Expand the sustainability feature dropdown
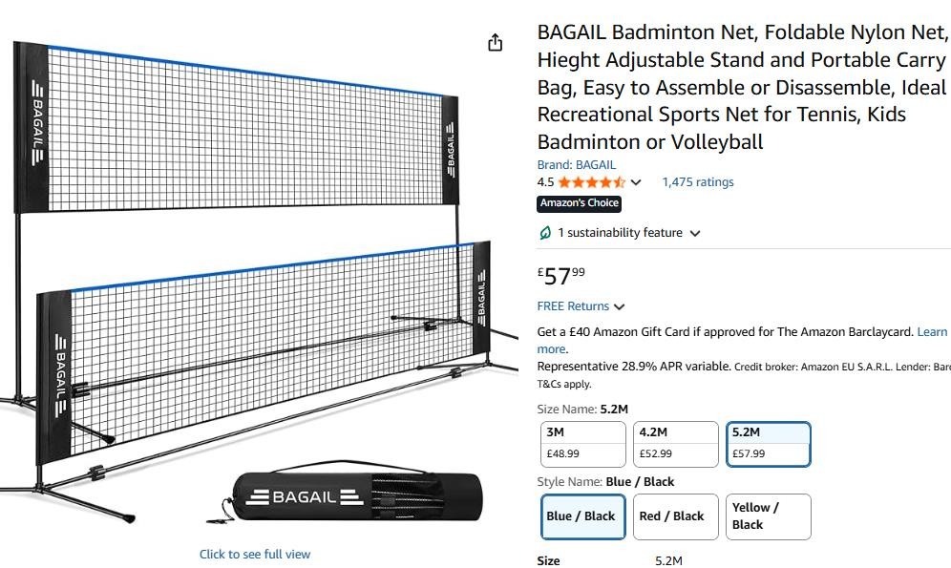The height and width of the screenshot is (568, 951). pyautogui.click(x=695, y=233)
